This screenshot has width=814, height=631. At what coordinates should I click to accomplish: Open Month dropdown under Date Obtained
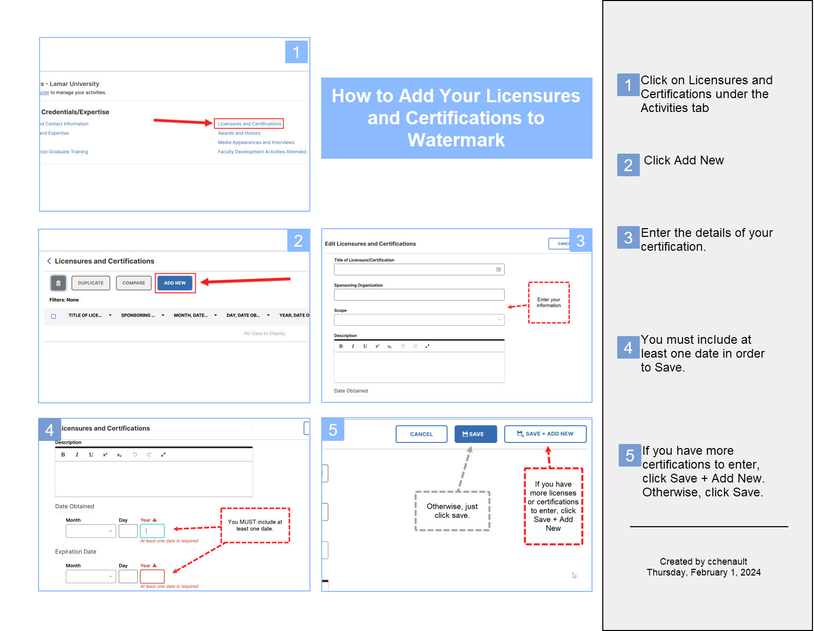pos(90,531)
